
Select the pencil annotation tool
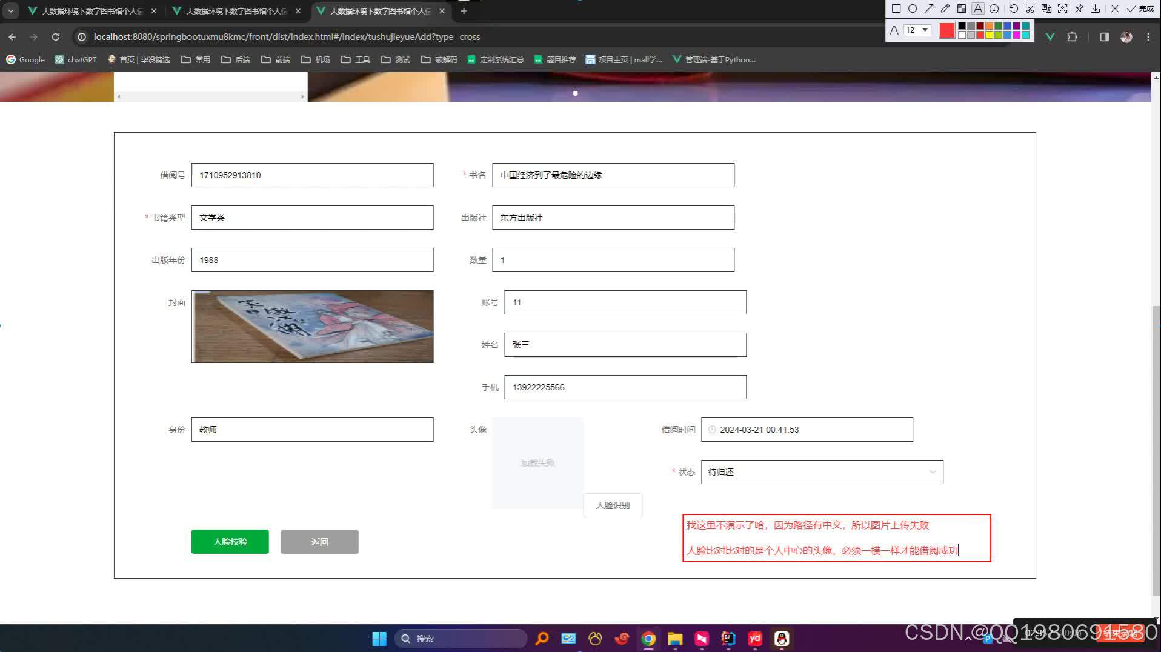point(946,8)
